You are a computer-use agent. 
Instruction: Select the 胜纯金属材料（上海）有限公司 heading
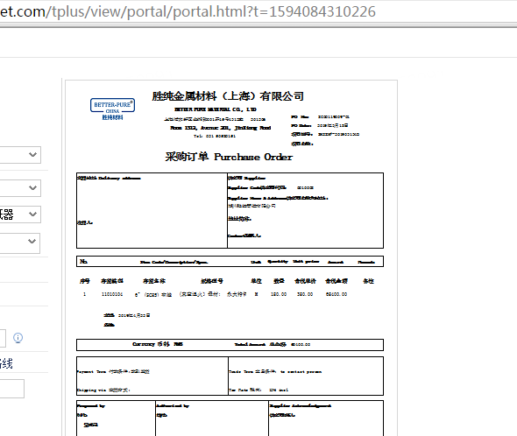[228, 96]
